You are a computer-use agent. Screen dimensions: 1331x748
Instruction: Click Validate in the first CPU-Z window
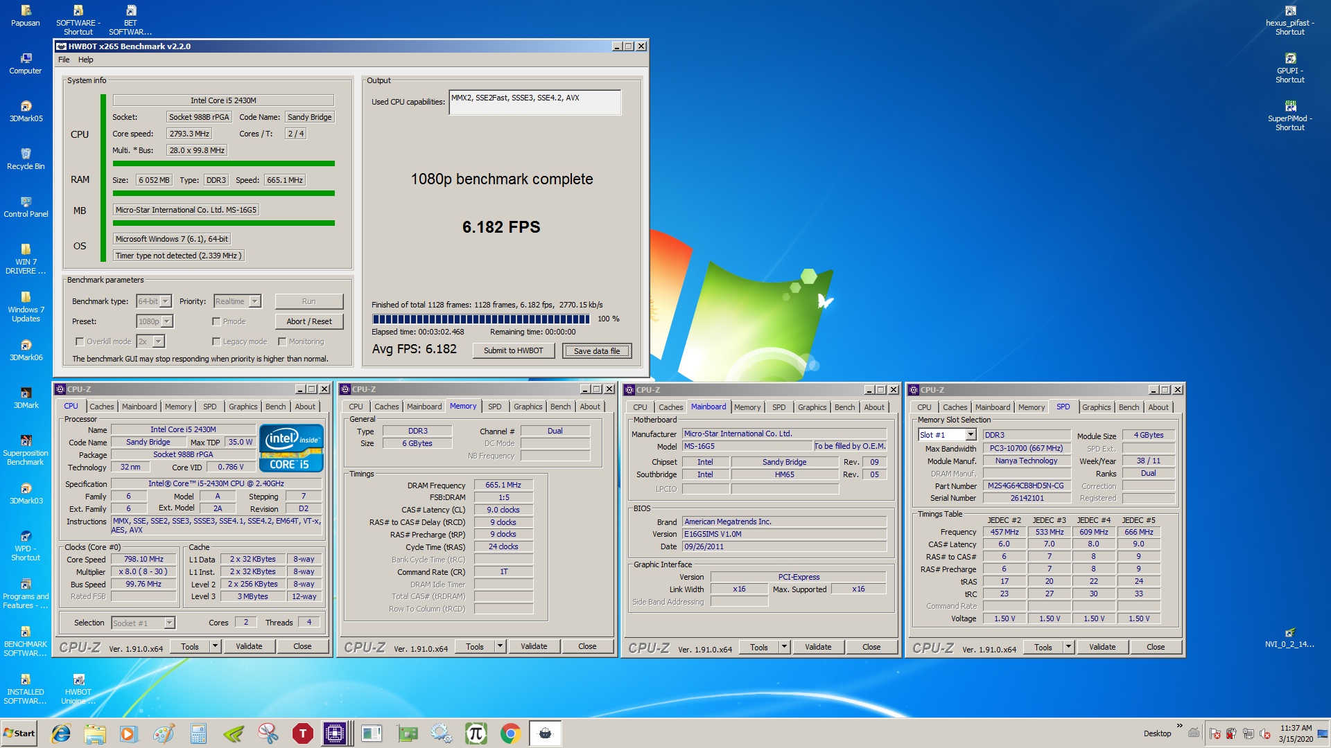pos(249,646)
